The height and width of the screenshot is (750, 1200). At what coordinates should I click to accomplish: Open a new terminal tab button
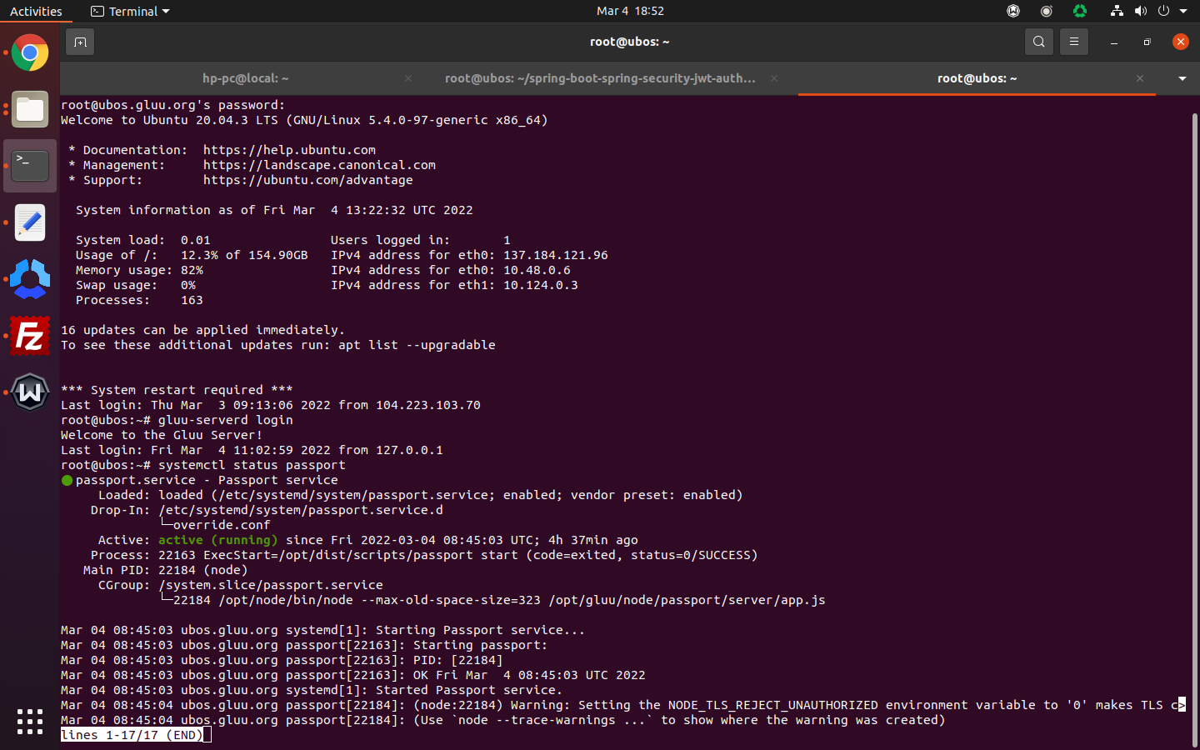click(80, 42)
